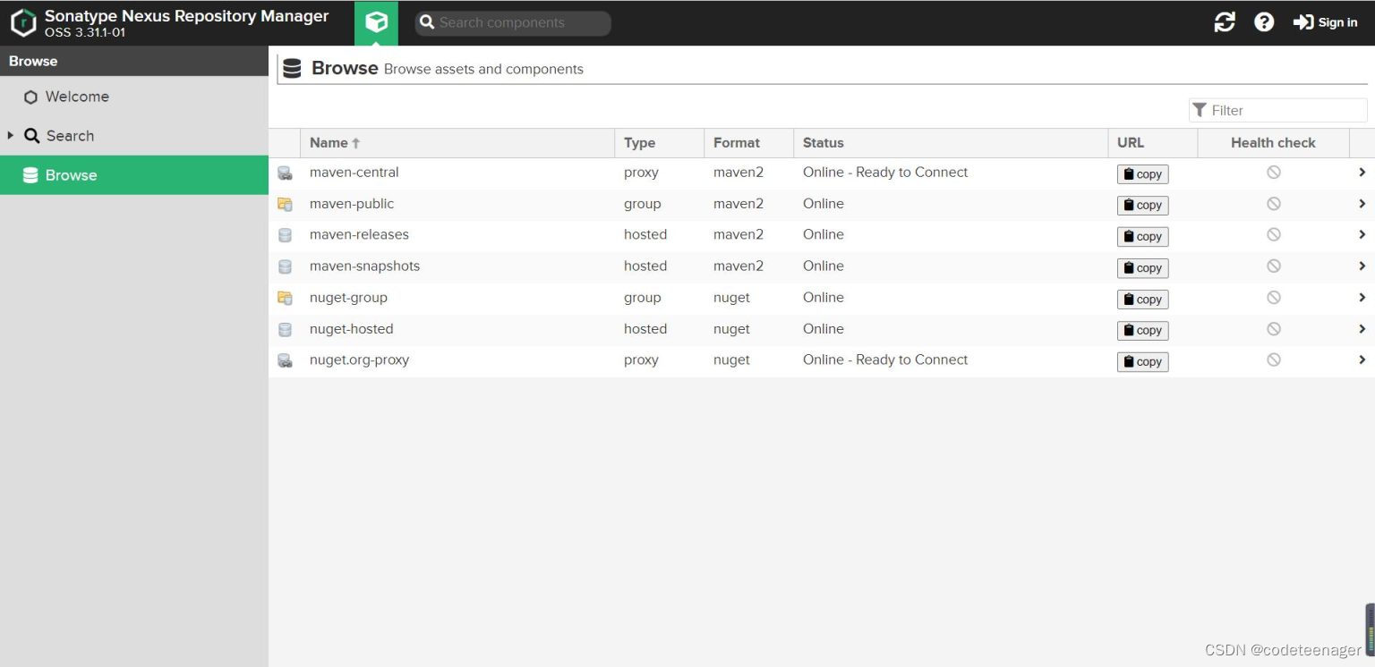Open maven-snapshots via its row chevron
The image size is (1375, 667).
tap(1362, 266)
